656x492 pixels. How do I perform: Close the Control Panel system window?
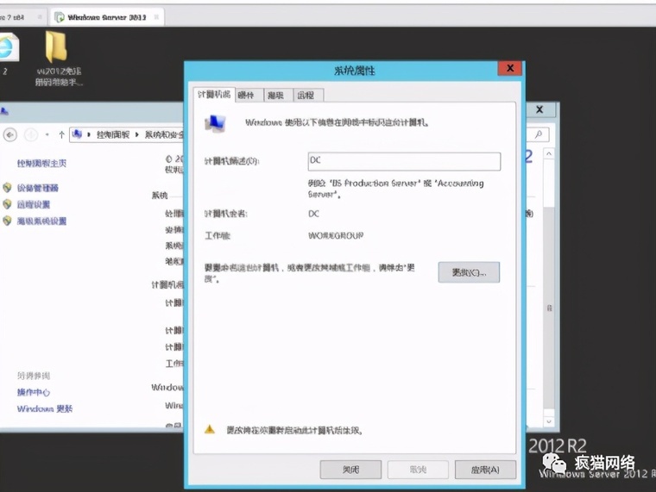pyautogui.click(x=539, y=109)
